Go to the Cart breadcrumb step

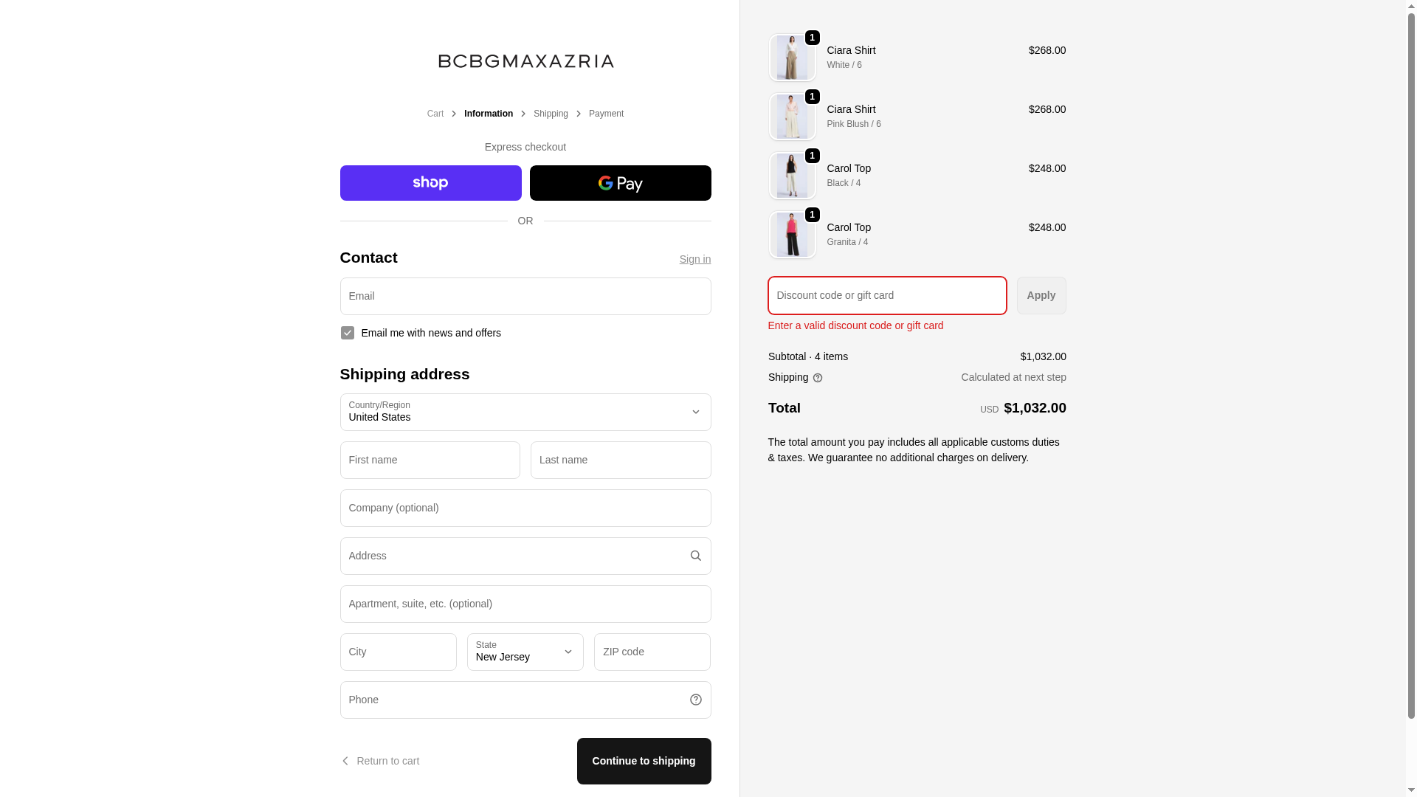pos(435,114)
